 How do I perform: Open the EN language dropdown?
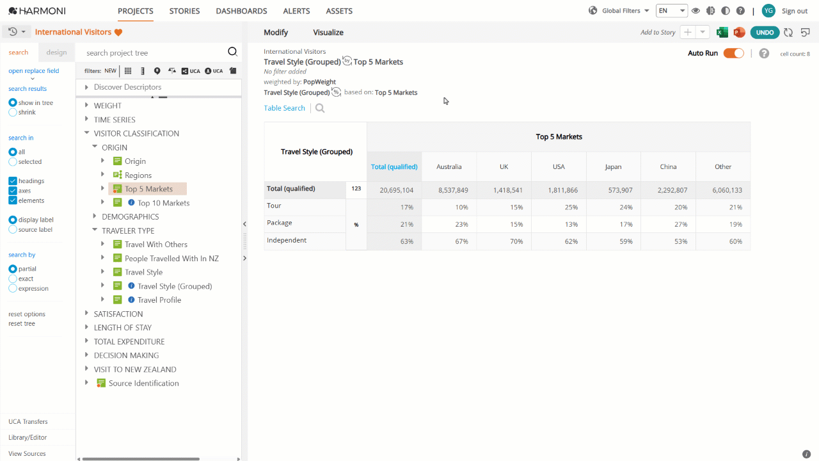(672, 11)
